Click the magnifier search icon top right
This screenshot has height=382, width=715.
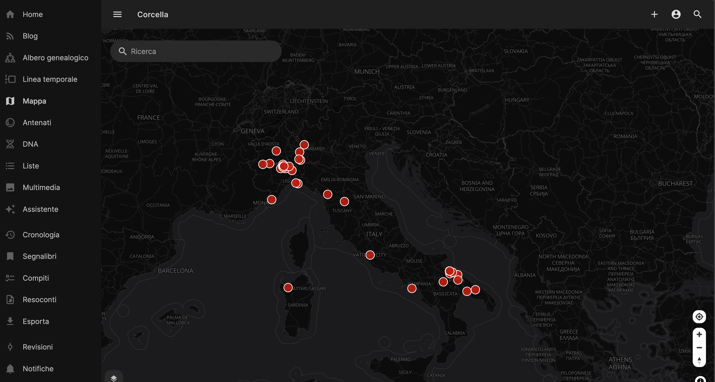coord(697,14)
